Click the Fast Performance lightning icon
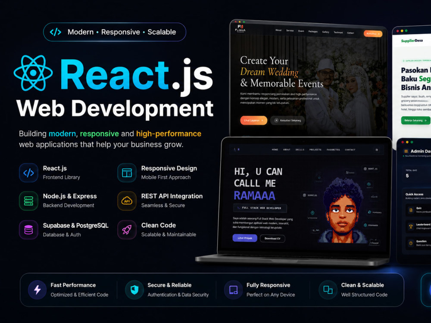431x323 pixels. point(37,290)
